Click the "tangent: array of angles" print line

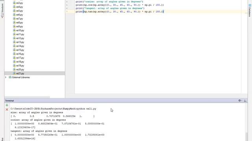coord(110,8)
